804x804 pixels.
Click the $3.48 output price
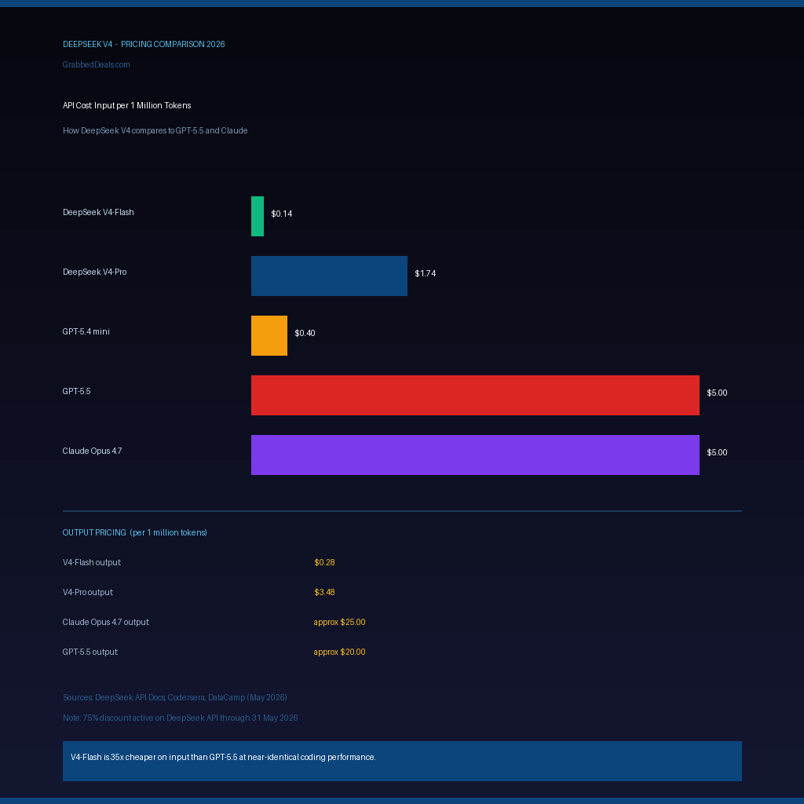tap(324, 592)
